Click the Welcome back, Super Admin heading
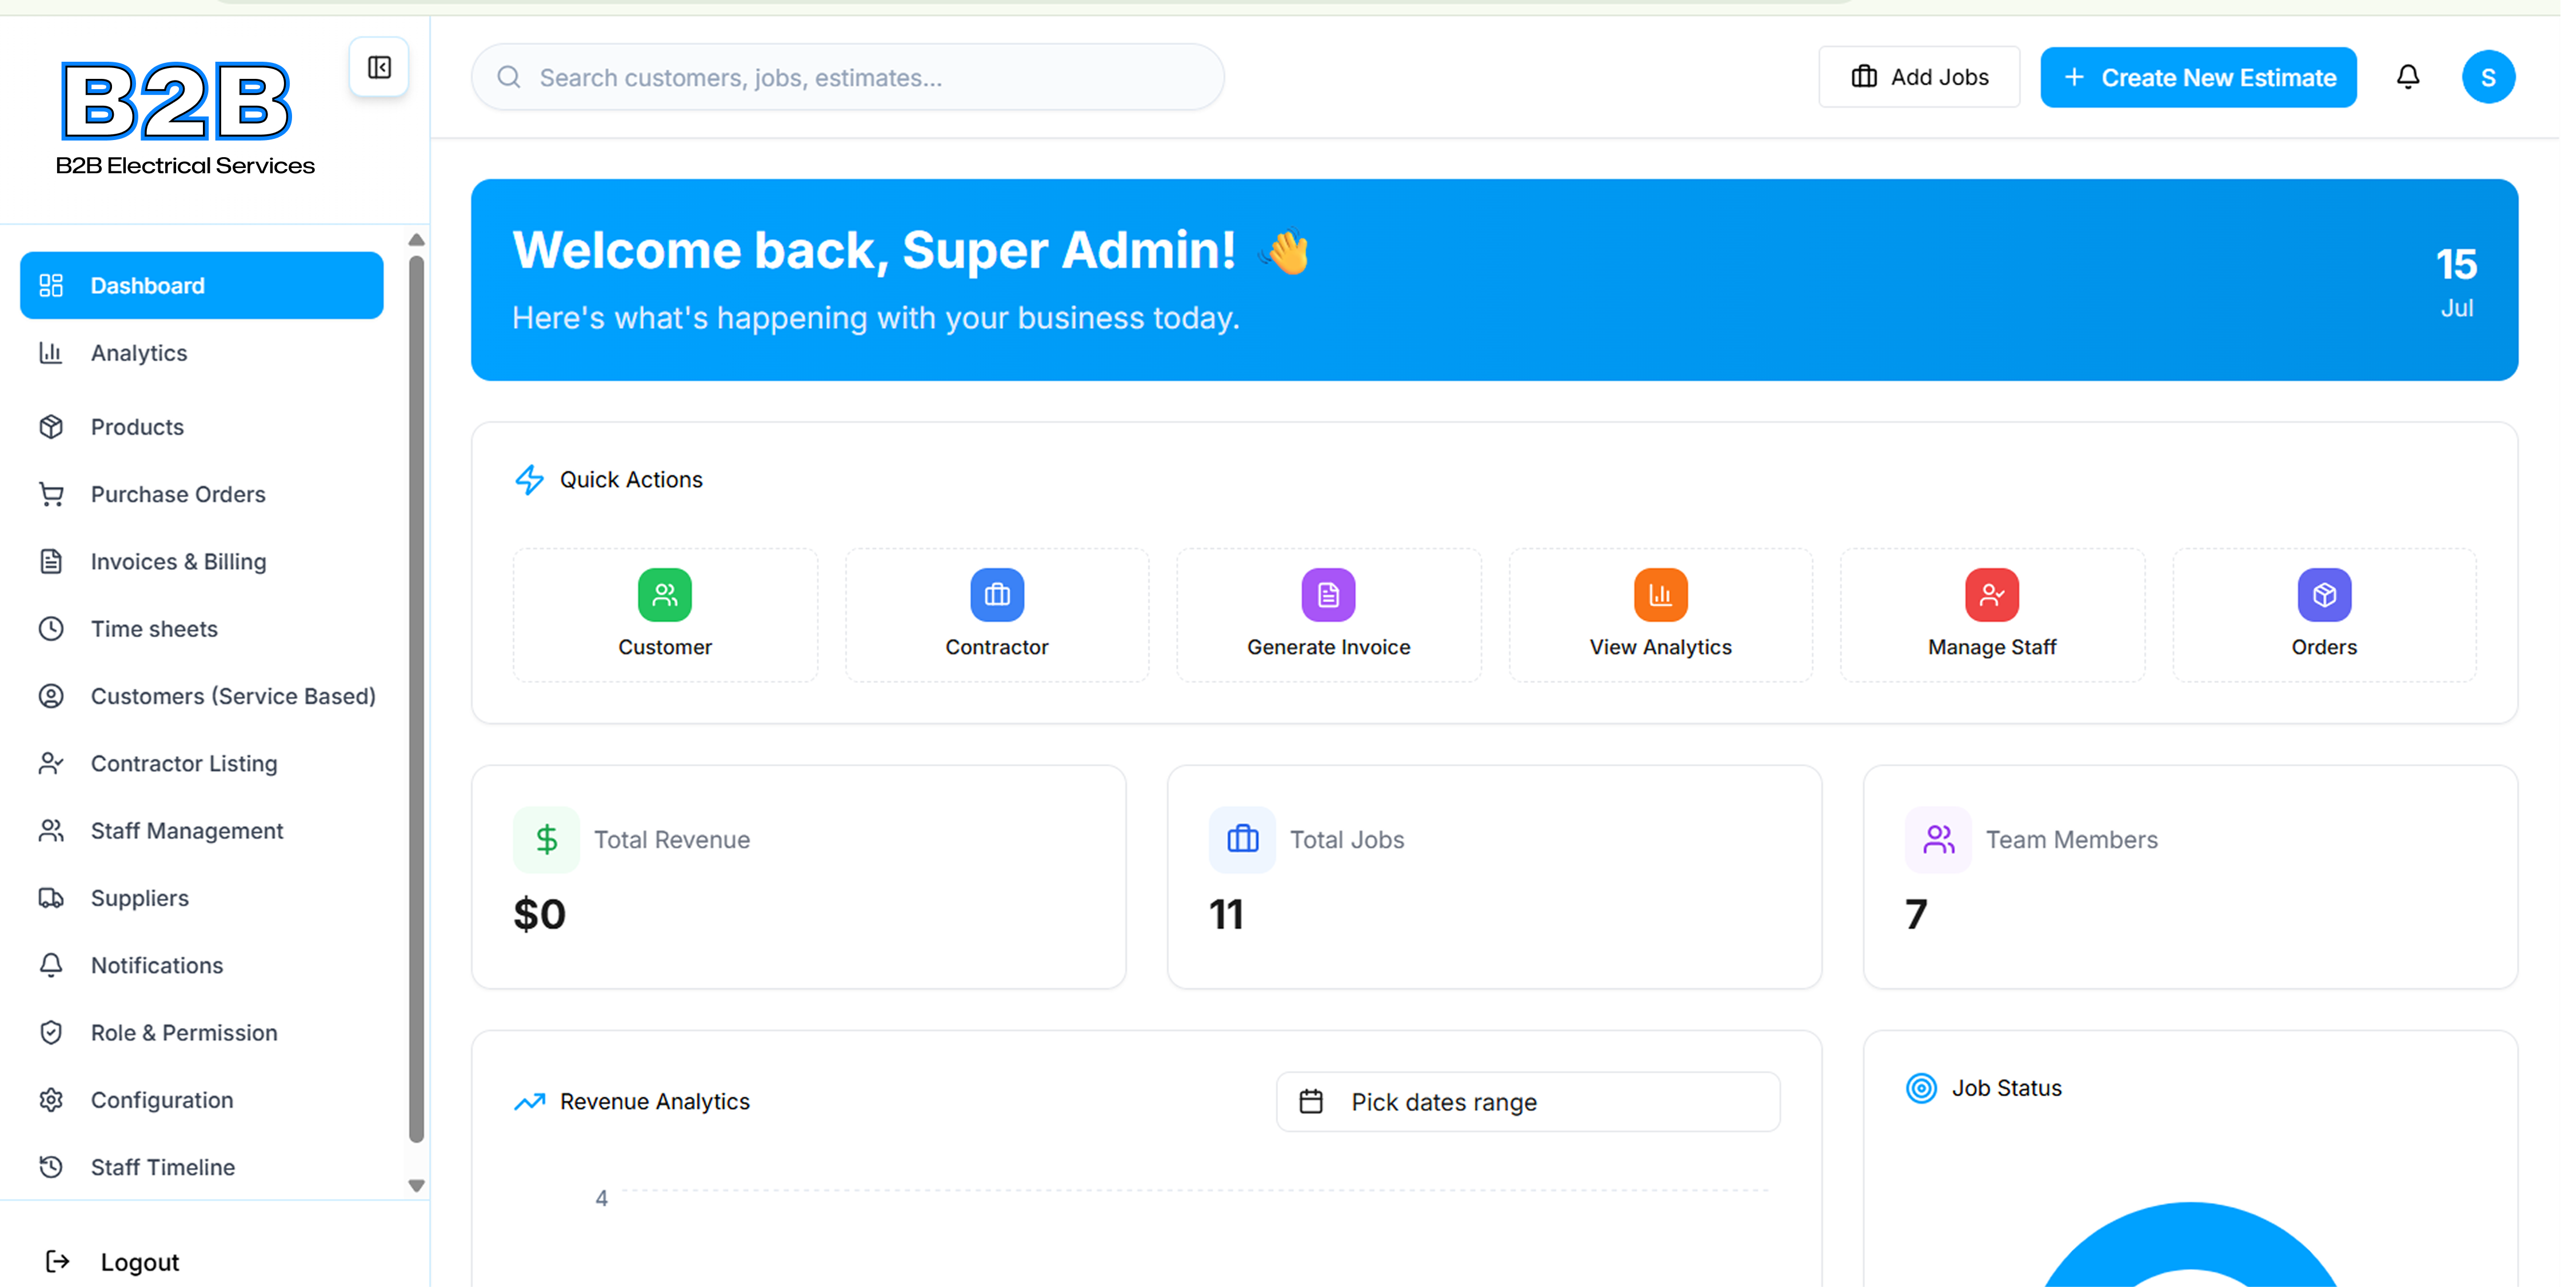 click(x=874, y=249)
